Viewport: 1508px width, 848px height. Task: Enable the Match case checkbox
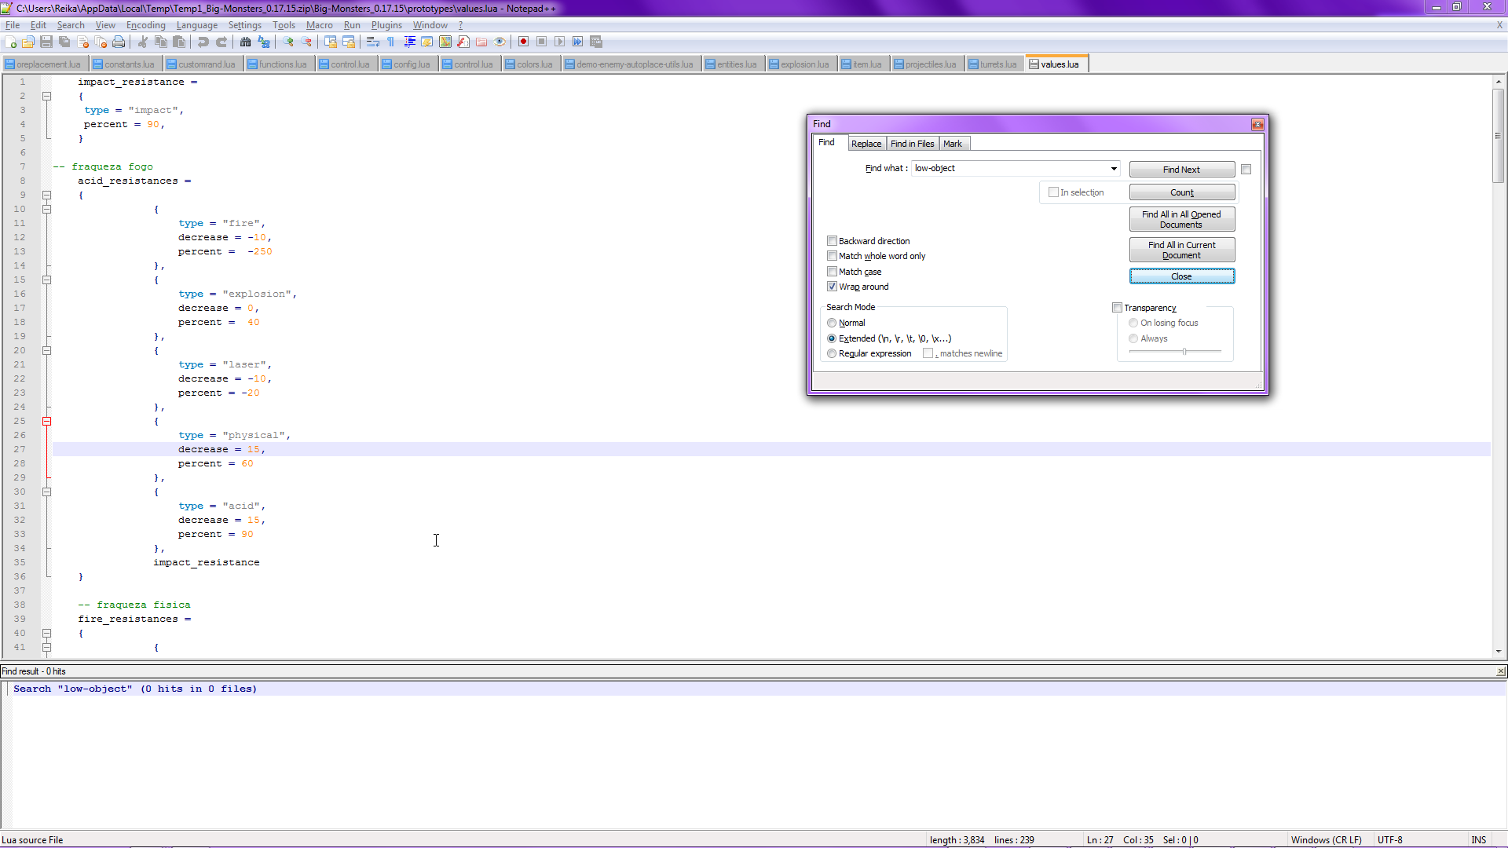point(832,272)
